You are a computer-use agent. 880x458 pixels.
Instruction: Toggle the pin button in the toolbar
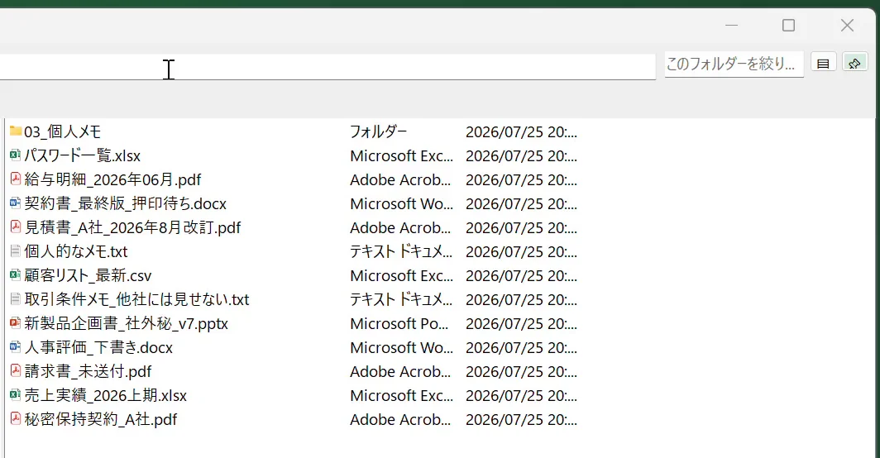click(x=854, y=64)
